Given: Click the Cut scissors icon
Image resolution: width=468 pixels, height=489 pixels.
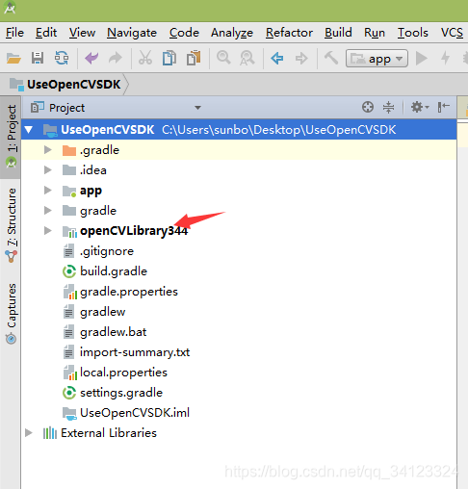Looking at the screenshot, I should 145,58.
